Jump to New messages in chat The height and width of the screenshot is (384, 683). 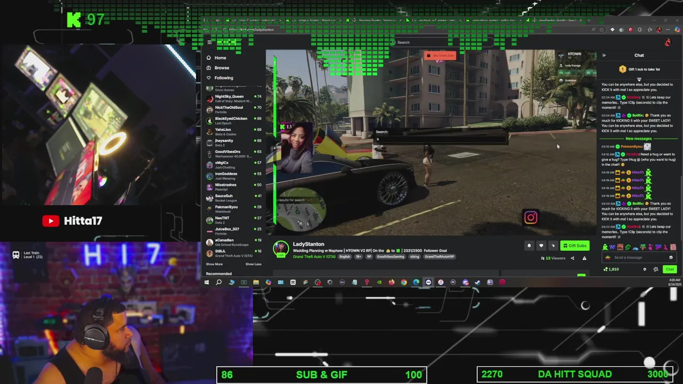click(x=639, y=139)
